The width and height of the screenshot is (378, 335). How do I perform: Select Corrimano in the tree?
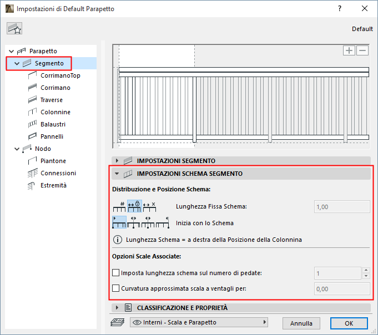[55, 88]
